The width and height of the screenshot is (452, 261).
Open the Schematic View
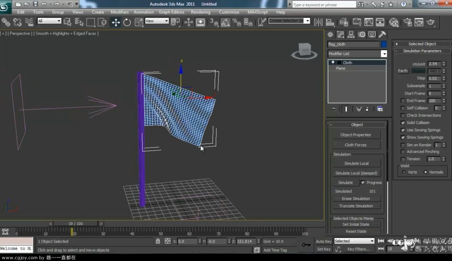click(380, 22)
